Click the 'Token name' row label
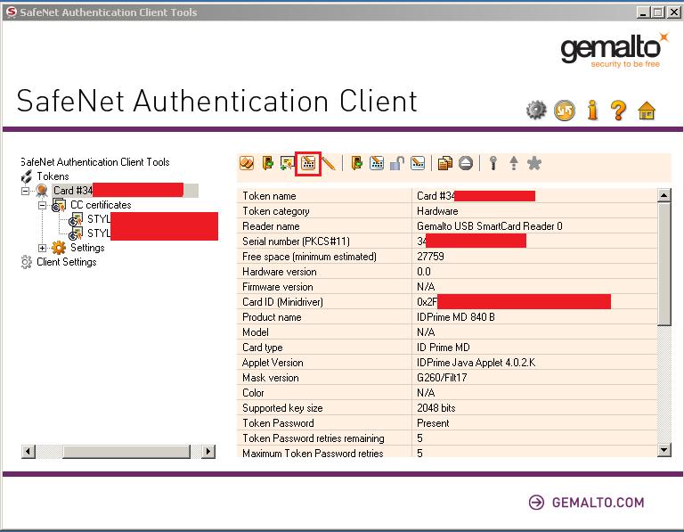Viewport: 684px width, 532px height. tap(269, 196)
